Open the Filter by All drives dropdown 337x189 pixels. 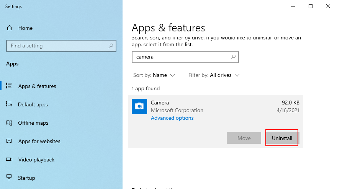214,75
